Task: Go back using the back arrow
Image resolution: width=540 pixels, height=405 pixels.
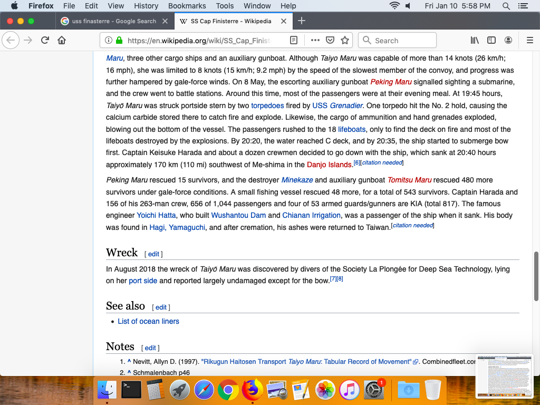Action: (x=11, y=41)
